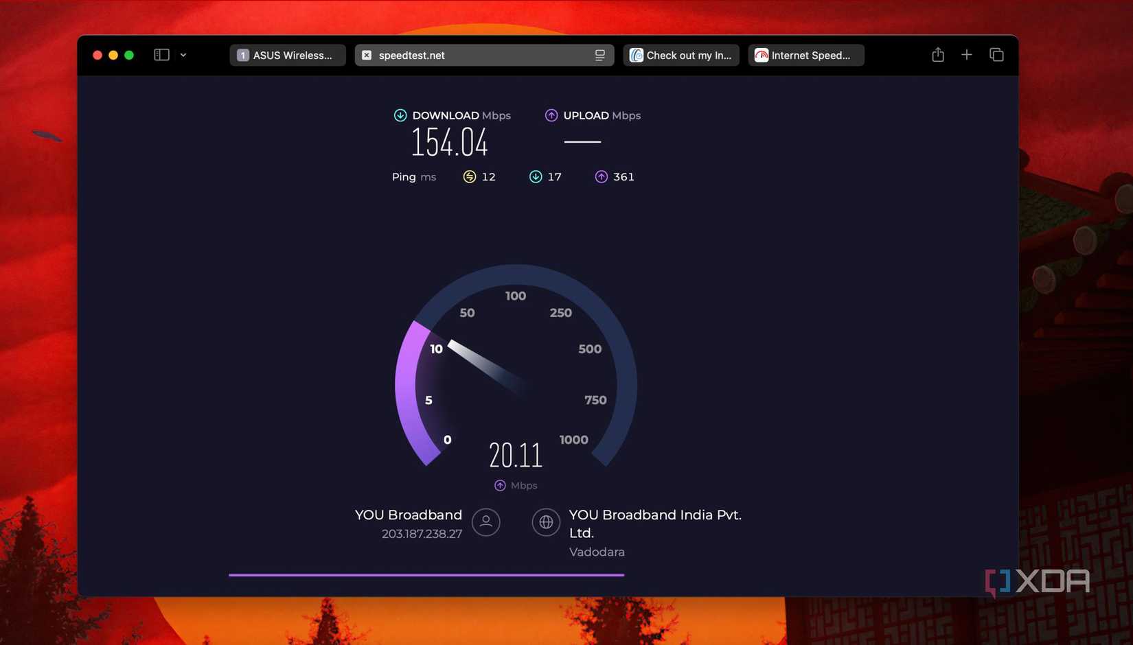
Task: Open the Check out my In tab
Action: pos(680,55)
